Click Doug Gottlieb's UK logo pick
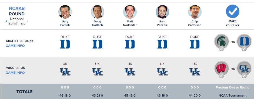Screen dimensions: 254x99 click(x=98, y=72)
